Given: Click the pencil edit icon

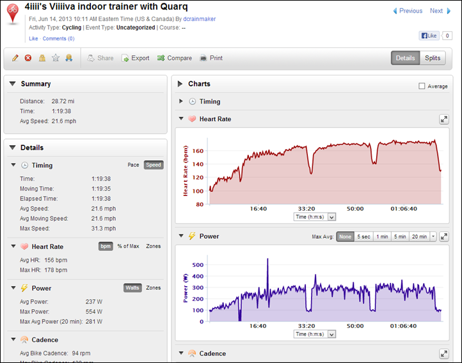Looking at the screenshot, I should (x=15, y=58).
